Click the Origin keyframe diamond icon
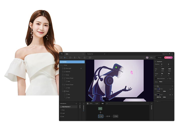181x129 pixels. click(x=156, y=75)
